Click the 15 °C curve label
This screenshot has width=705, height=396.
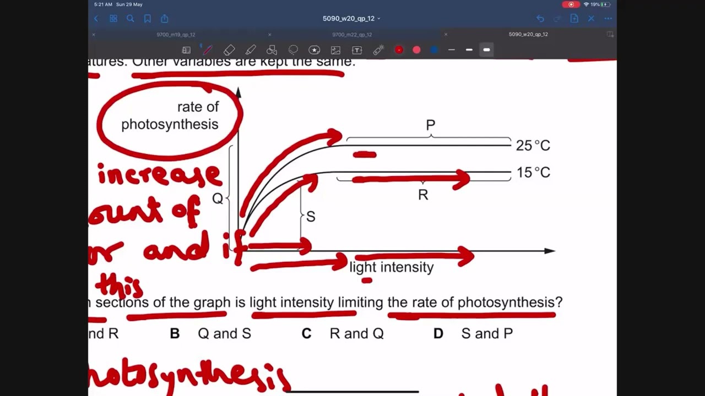pyautogui.click(x=533, y=173)
